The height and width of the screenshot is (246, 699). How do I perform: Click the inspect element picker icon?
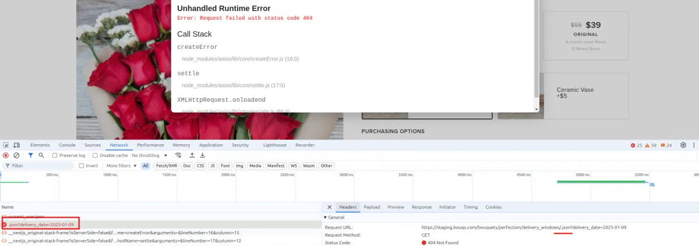6,145
